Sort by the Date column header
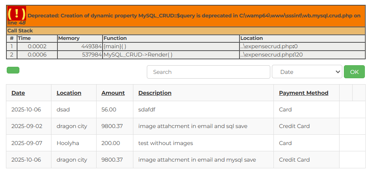Image resolution: width=372 pixels, height=179 pixels. pos(18,93)
